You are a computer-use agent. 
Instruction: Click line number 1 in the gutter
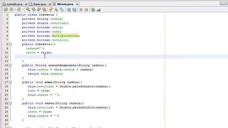click(7, 15)
